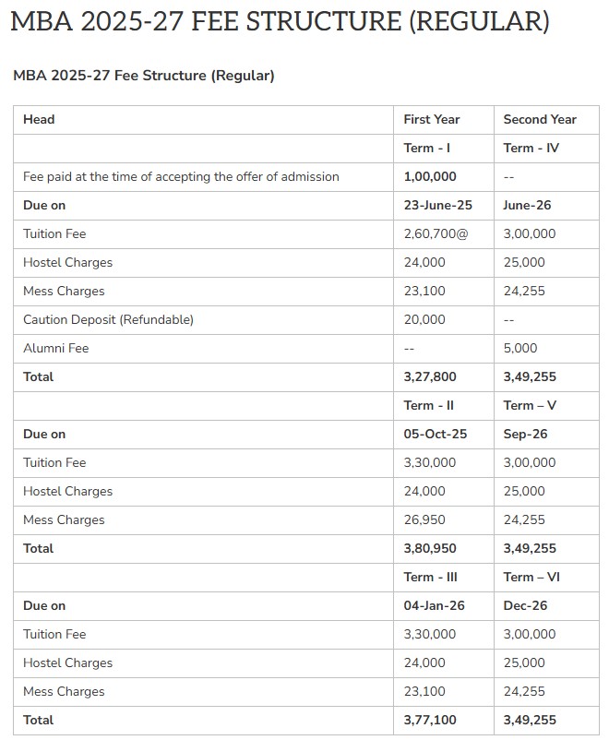The height and width of the screenshot is (740, 609).
Task: Select the Term - III label cell
Action: [x=430, y=577]
